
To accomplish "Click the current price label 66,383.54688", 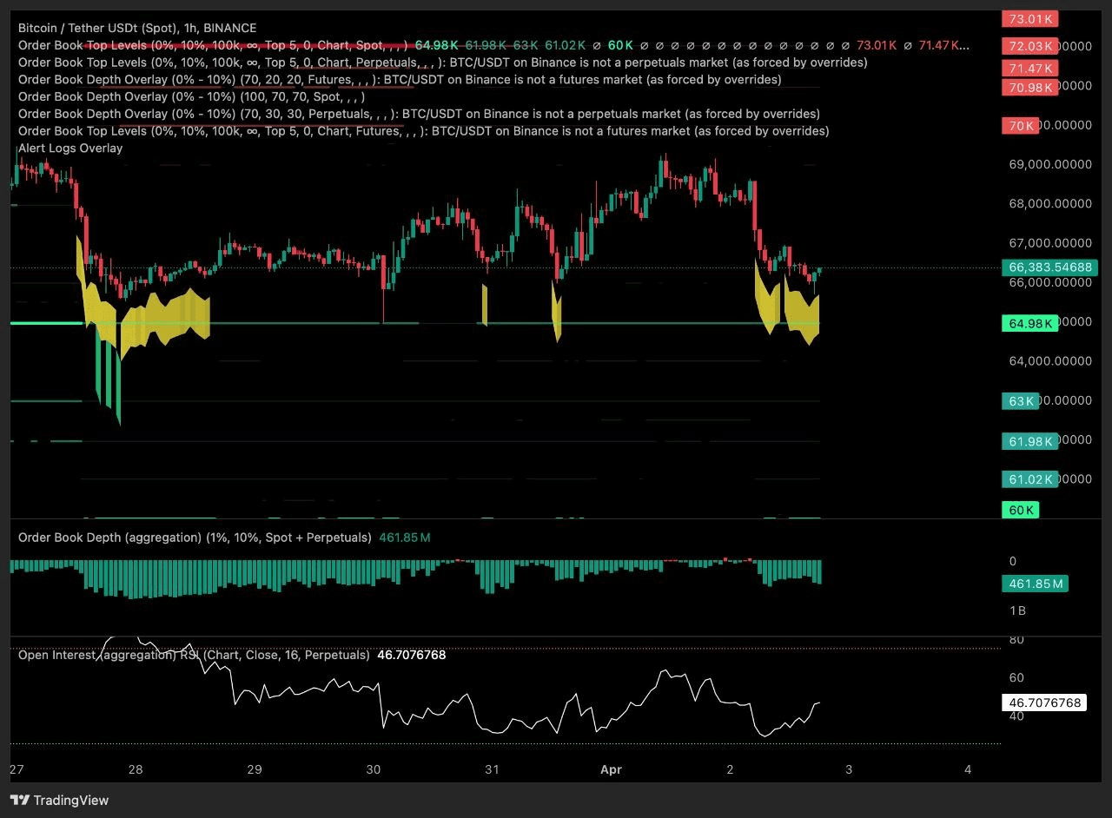I will point(1050,267).
